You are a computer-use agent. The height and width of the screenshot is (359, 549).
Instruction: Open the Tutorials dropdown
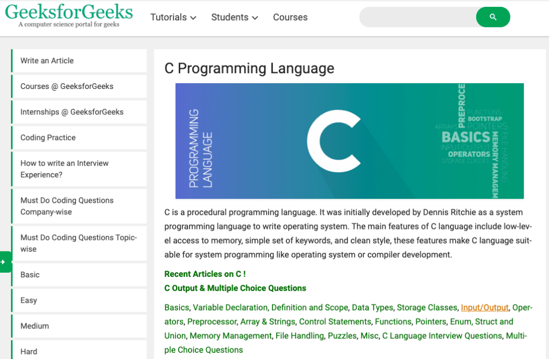pos(173,17)
